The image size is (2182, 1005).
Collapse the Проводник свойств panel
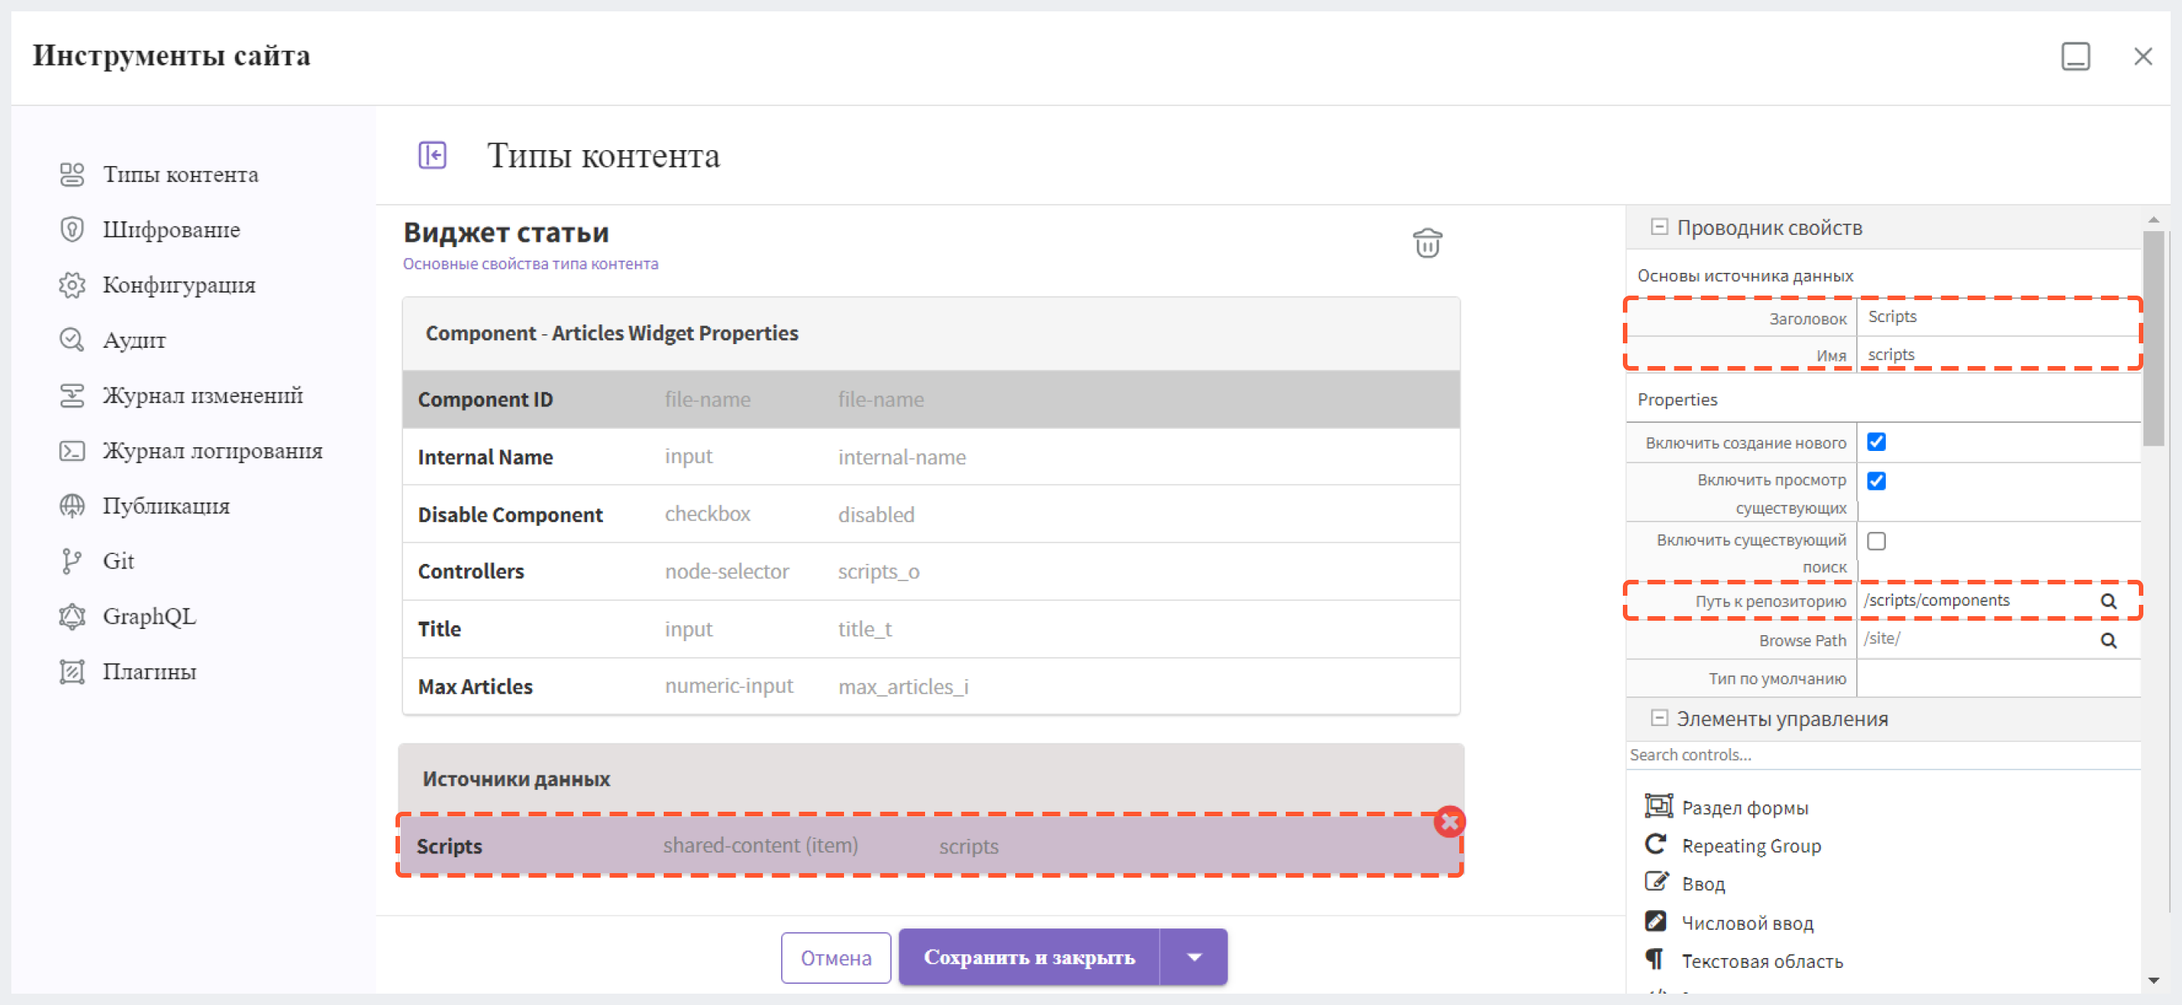[1659, 227]
